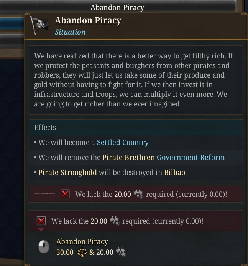
Task: Click the Pirate Brethren highlighted text
Action: coord(128,157)
